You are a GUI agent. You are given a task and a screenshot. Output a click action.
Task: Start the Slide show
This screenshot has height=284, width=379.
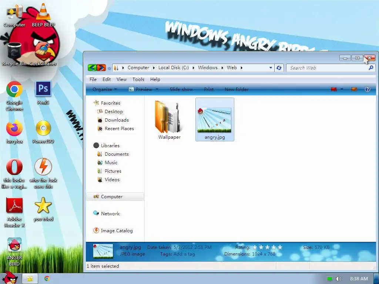181,89
